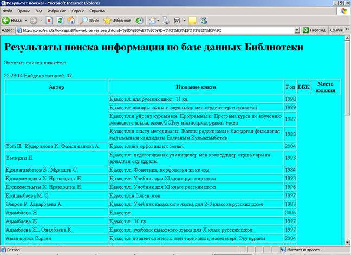Click Переход go button
The height and width of the screenshot is (255, 351).
314,30
